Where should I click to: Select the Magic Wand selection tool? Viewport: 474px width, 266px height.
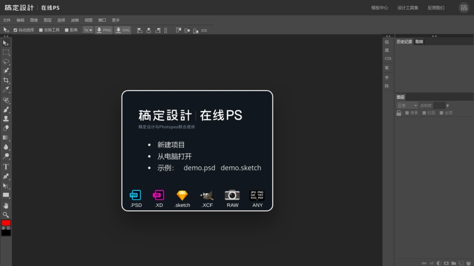tap(6, 71)
